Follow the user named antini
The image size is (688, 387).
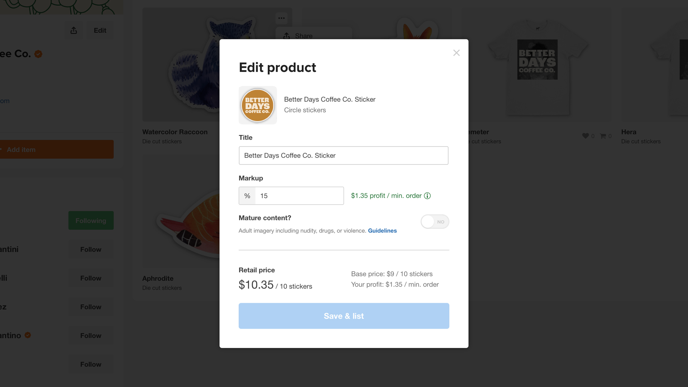[x=91, y=249]
